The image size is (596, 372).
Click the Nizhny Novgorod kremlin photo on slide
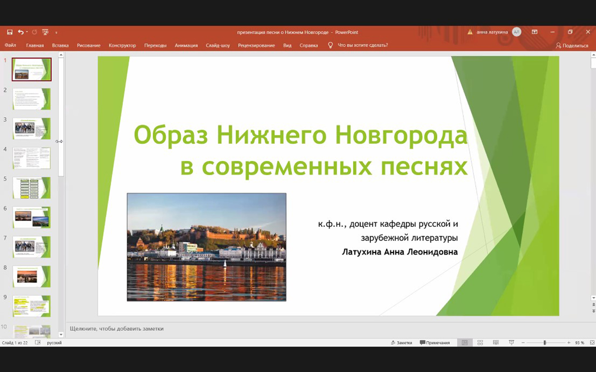point(206,247)
